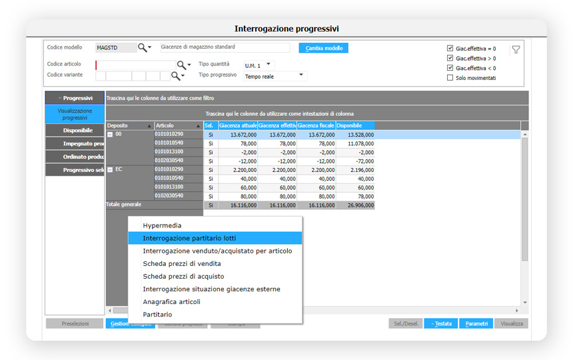Click the Codice articolo search magnifier icon

pyautogui.click(x=181, y=65)
